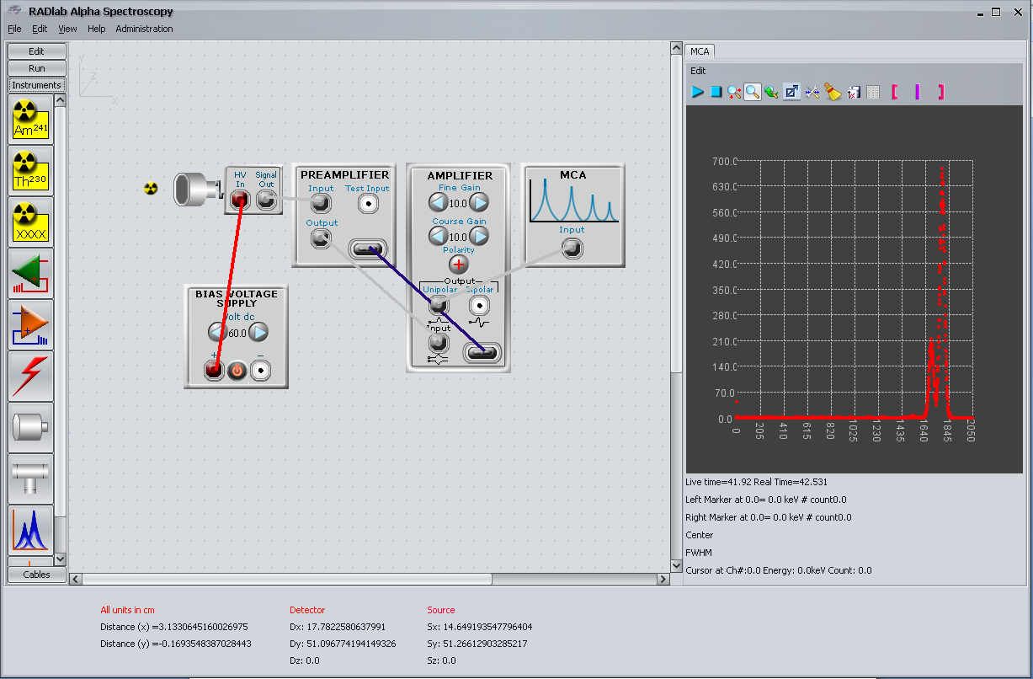Switch to the Cables panel
Image resolution: width=1033 pixels, height=679 pixels.
pos(36,575)
